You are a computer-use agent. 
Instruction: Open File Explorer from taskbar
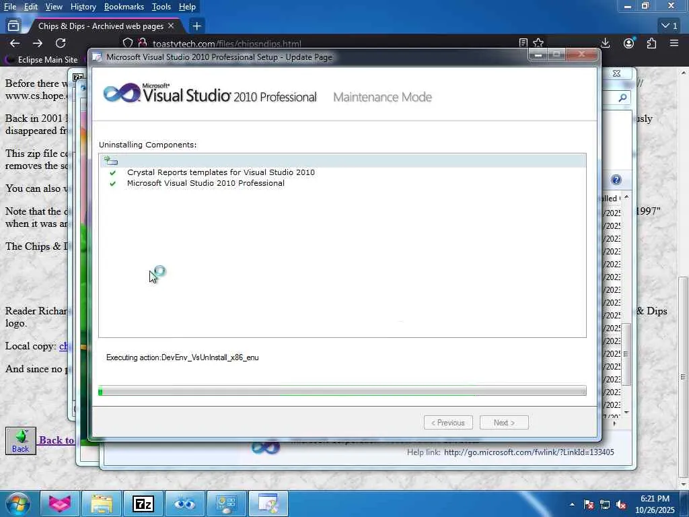102,504
